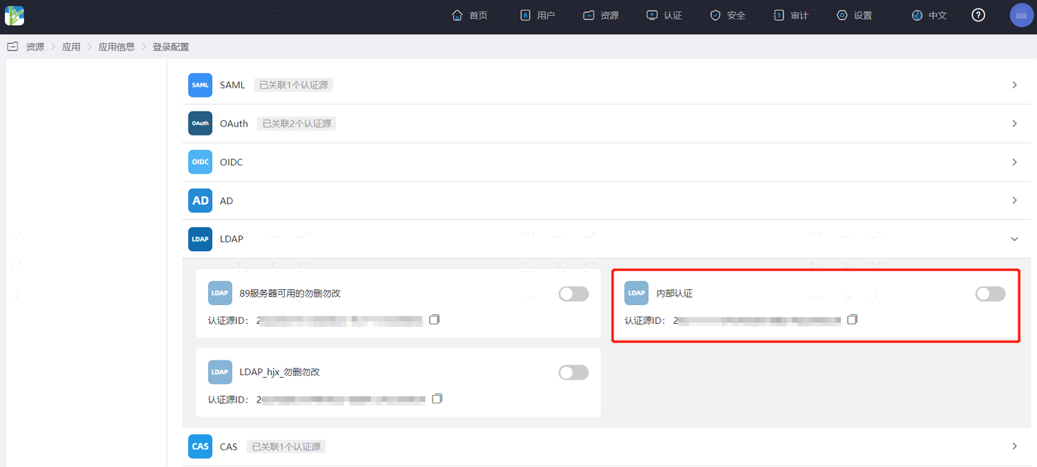
Task: Toggle the 89服务器可用的勿删勿改 switch
Action: (x=574, y=294)
